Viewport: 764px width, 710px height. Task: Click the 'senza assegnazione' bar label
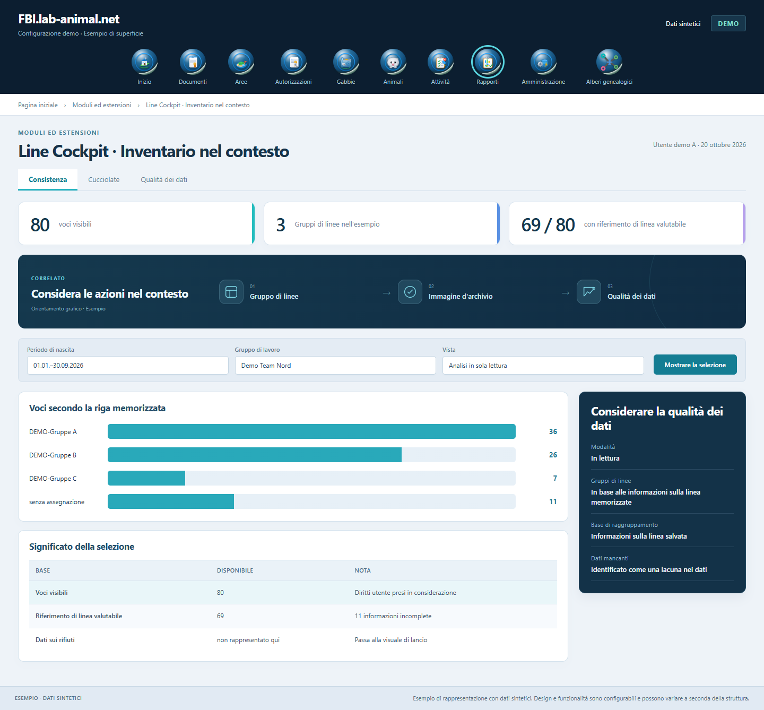[x=57, y=502]
